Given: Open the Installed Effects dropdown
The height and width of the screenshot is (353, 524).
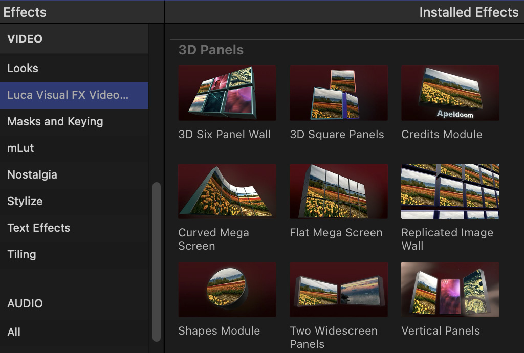Looking at the screenshot, I should [x=468, y=12].
